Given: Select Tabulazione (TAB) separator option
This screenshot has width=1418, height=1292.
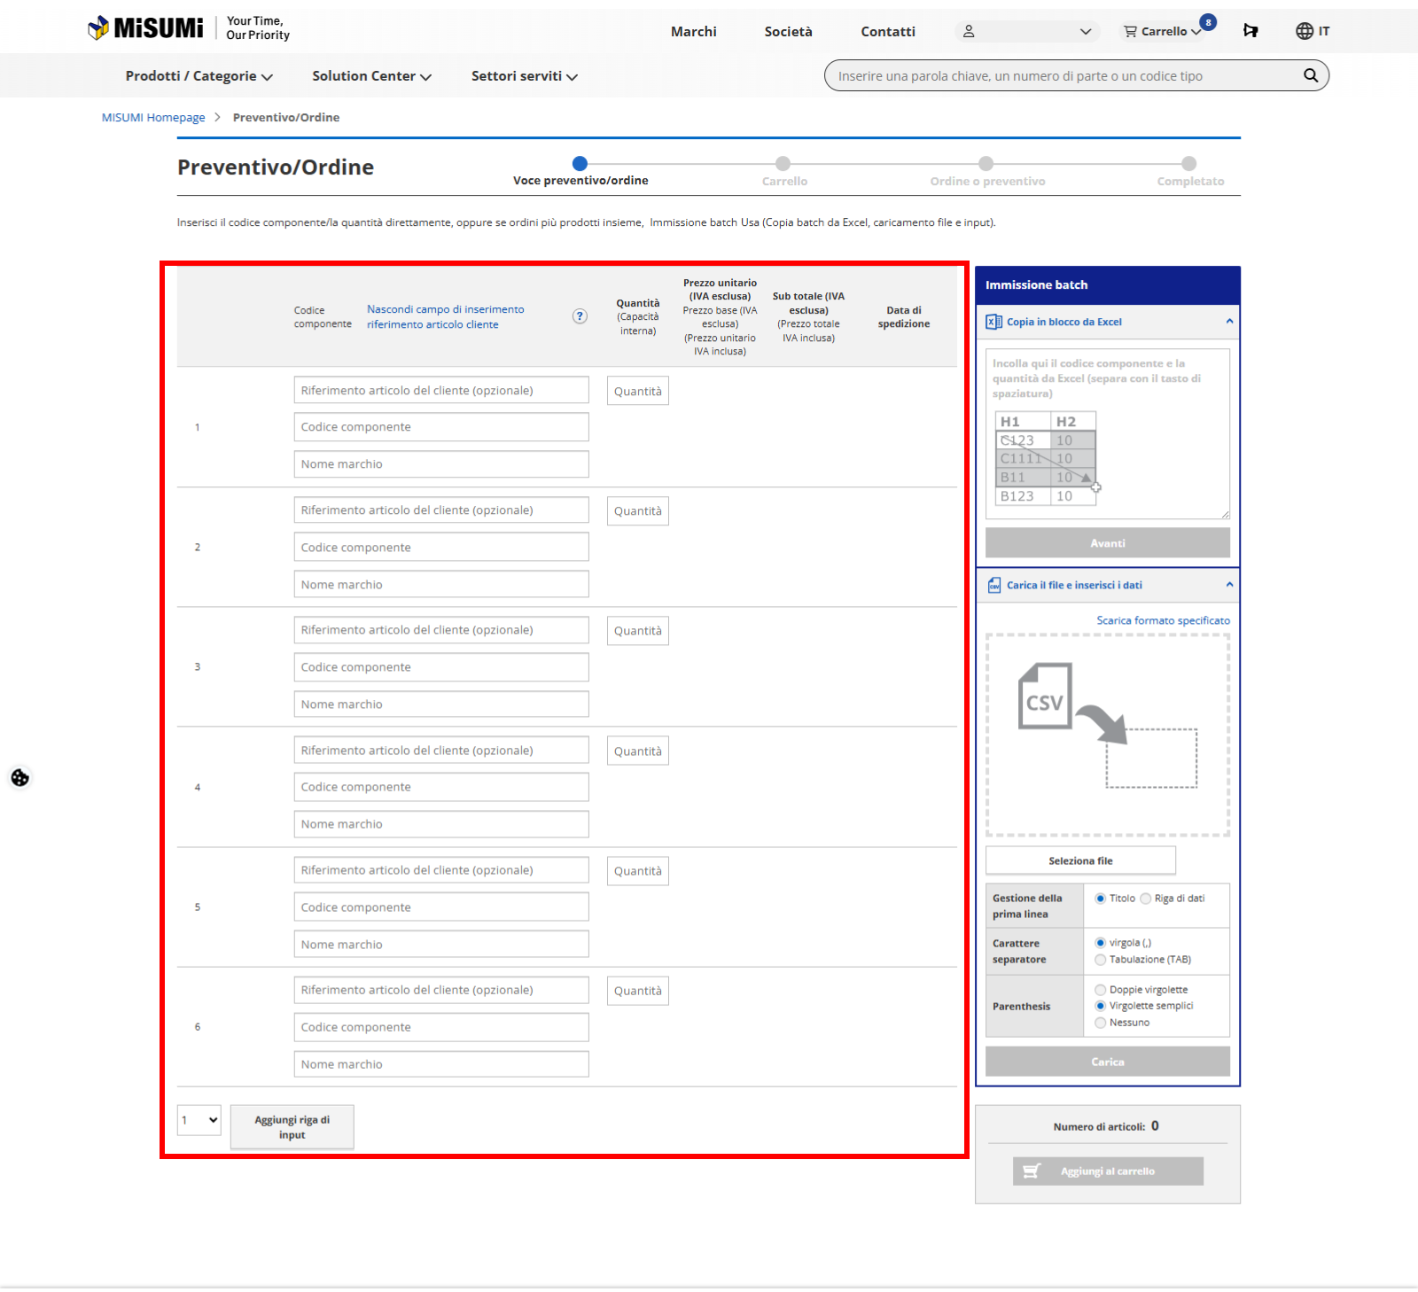Looking at the screenshot, I should point(1101,960).
